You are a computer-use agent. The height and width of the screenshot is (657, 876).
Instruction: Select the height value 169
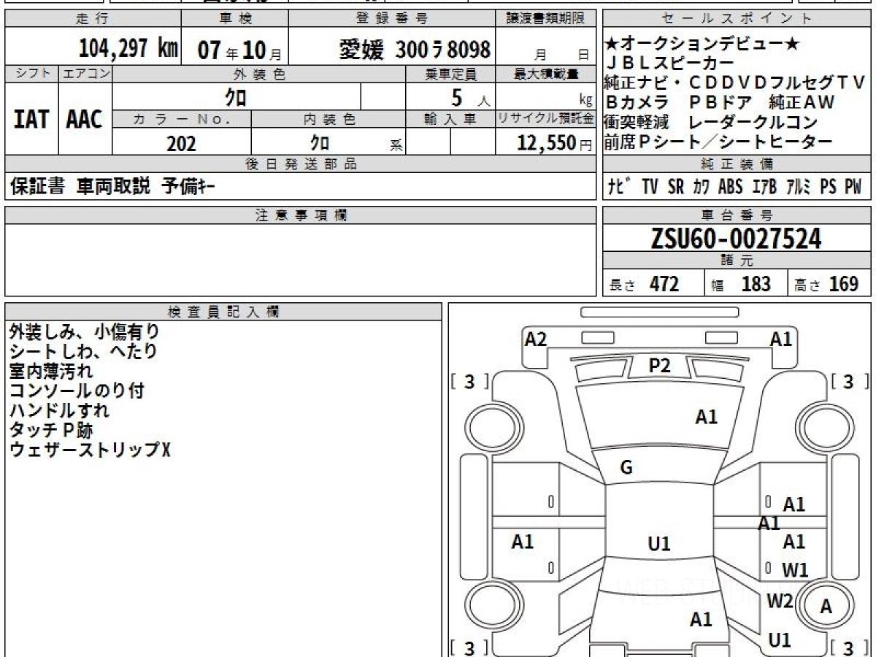(843, 284)
